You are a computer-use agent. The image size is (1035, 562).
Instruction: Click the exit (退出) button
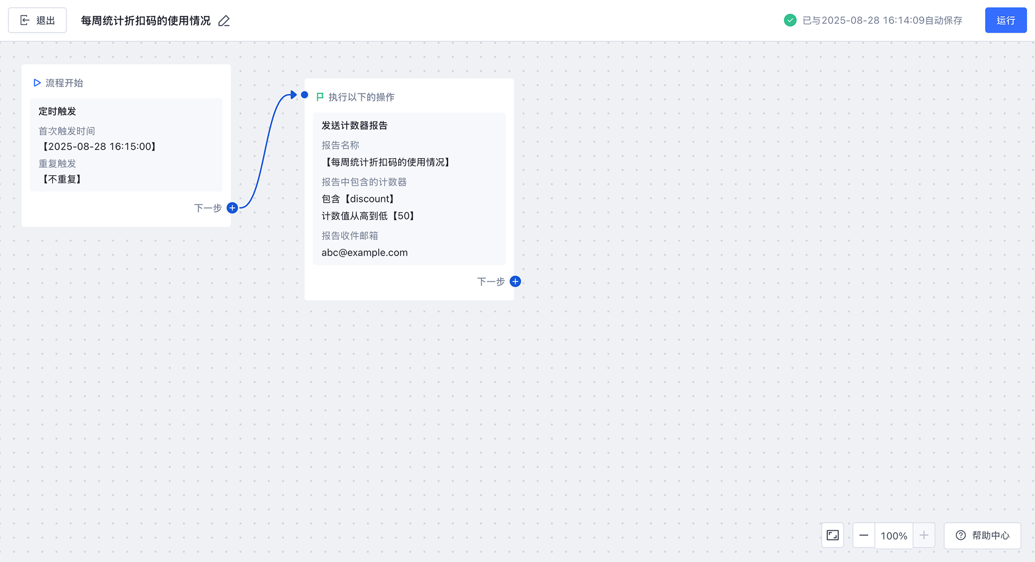click(x=37, y=21)
